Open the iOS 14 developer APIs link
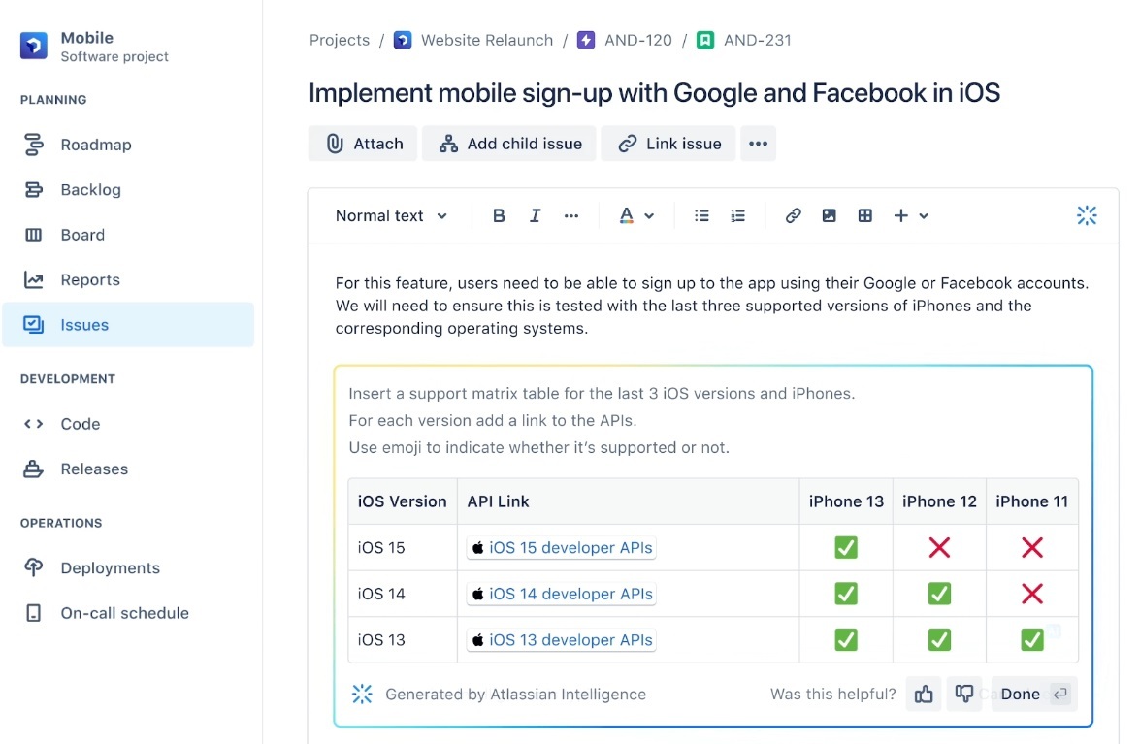Image resolution: width=1140 pixels, height=744 pixels. 561,594
